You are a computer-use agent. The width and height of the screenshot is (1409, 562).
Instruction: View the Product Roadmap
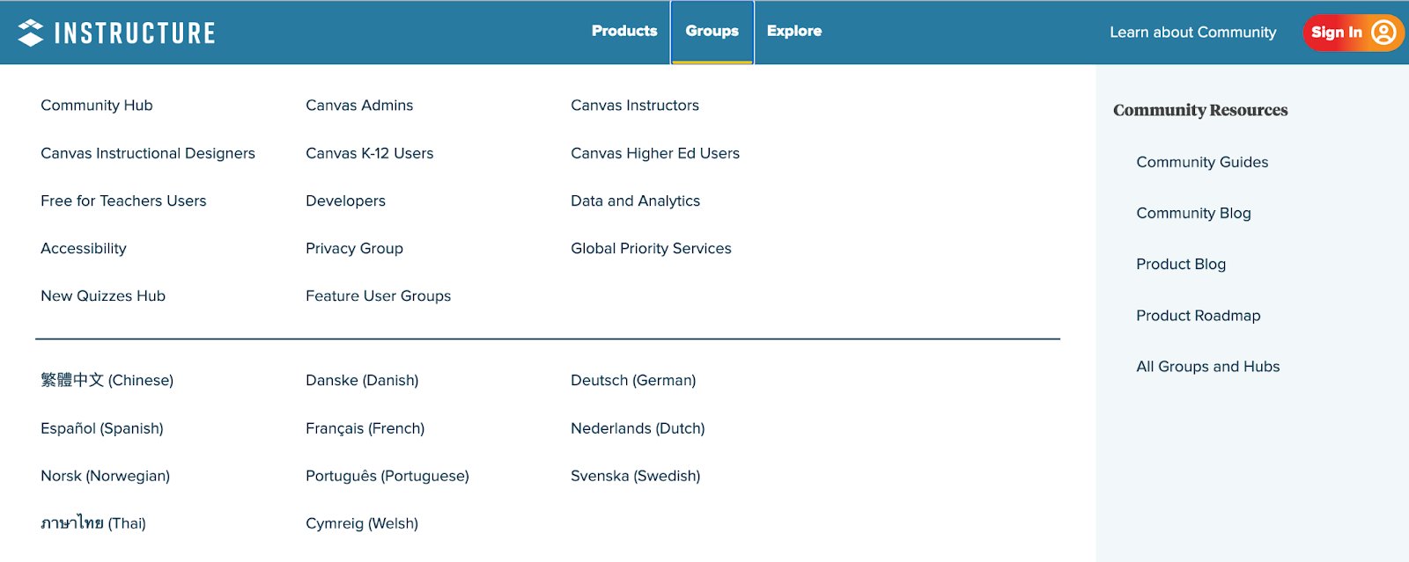pyautogui.click(x=1198, y=316)
